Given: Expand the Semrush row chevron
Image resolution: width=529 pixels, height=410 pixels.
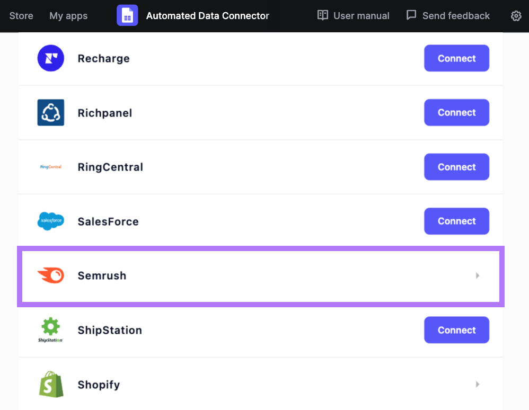Looking at the screenshot, I should click(477, 275).
